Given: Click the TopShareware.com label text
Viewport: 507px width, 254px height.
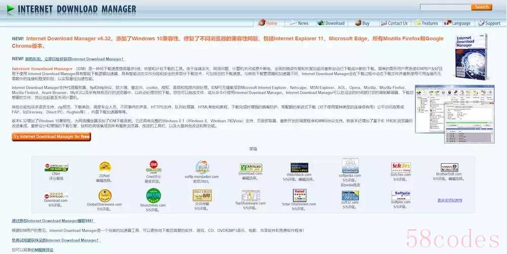Looking at the screenshot, I should coord(250,203).
